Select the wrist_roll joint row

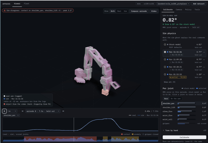(x=184, y=119)
